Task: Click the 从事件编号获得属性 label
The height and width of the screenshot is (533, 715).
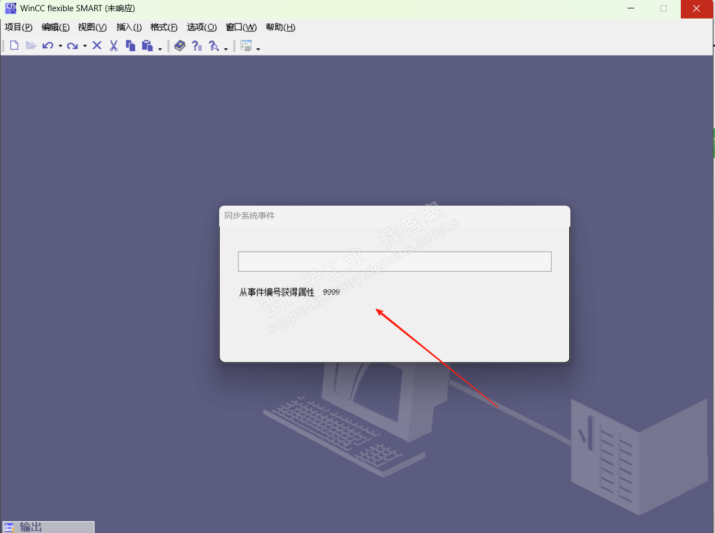Action: (x=276, y=292)
